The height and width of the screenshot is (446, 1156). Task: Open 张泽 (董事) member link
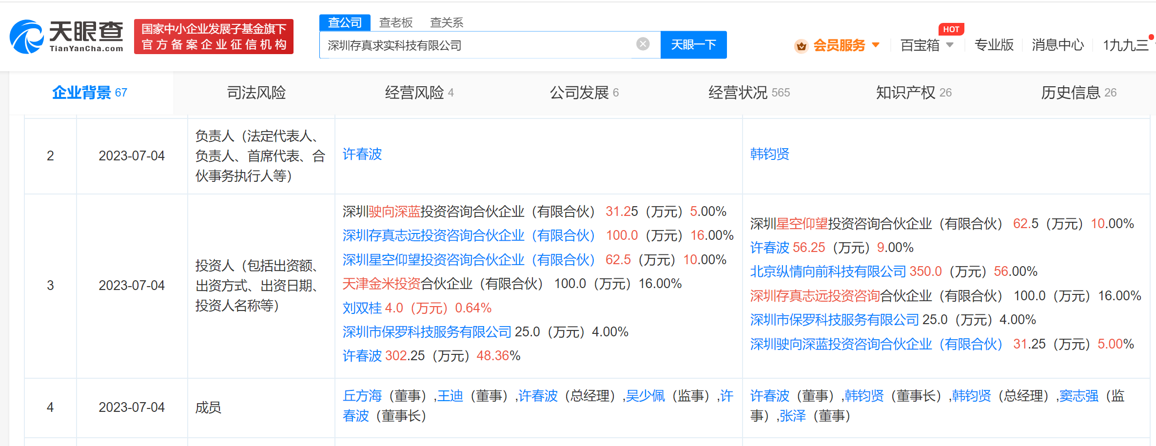coord(792,416)
